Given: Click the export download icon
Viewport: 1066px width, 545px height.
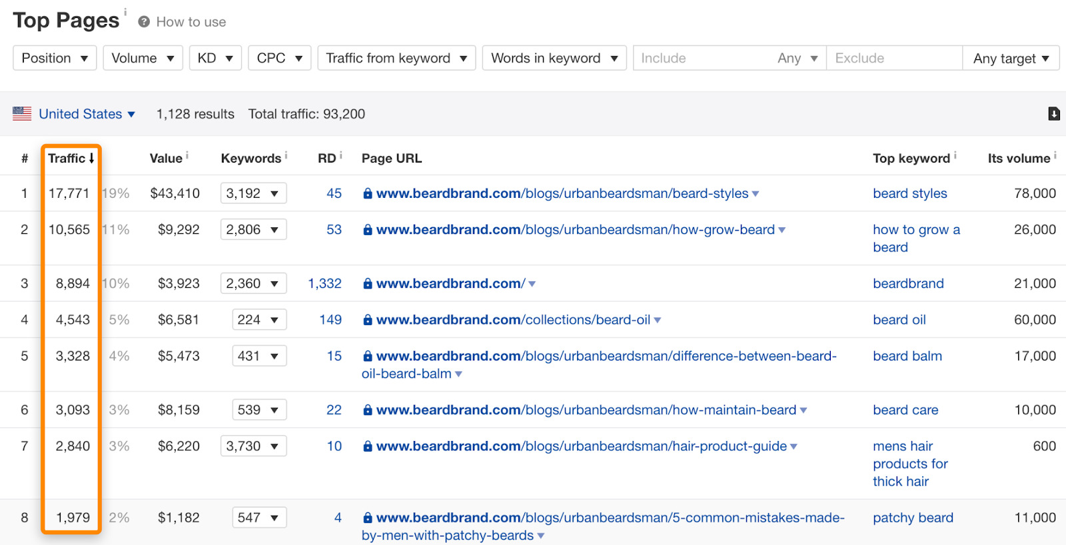Looking at the screenshot, I should 1053,113.
